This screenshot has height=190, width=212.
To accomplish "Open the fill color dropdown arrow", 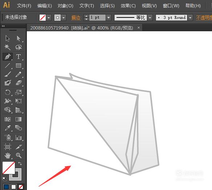I will point(49,17).
